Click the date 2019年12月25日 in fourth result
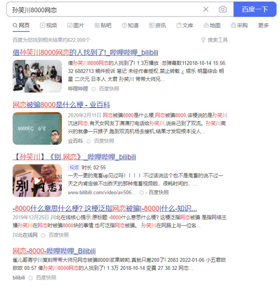Viewport: 280px width, 286px height. point(31,217)
